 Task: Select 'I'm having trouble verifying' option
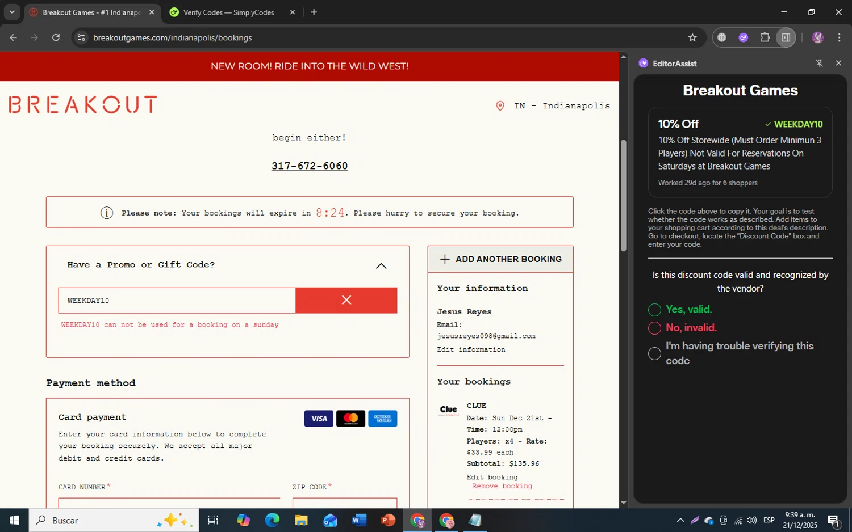654,353
